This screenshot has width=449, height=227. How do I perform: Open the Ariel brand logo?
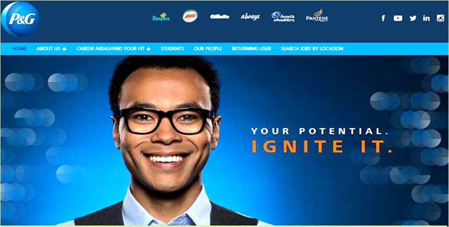tap(190, 16)
